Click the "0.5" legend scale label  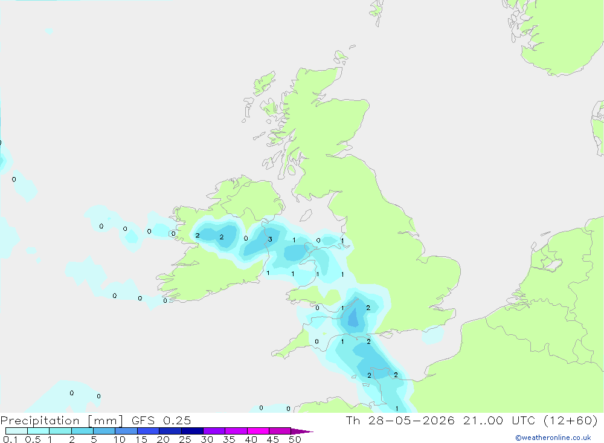pos(33,439)
